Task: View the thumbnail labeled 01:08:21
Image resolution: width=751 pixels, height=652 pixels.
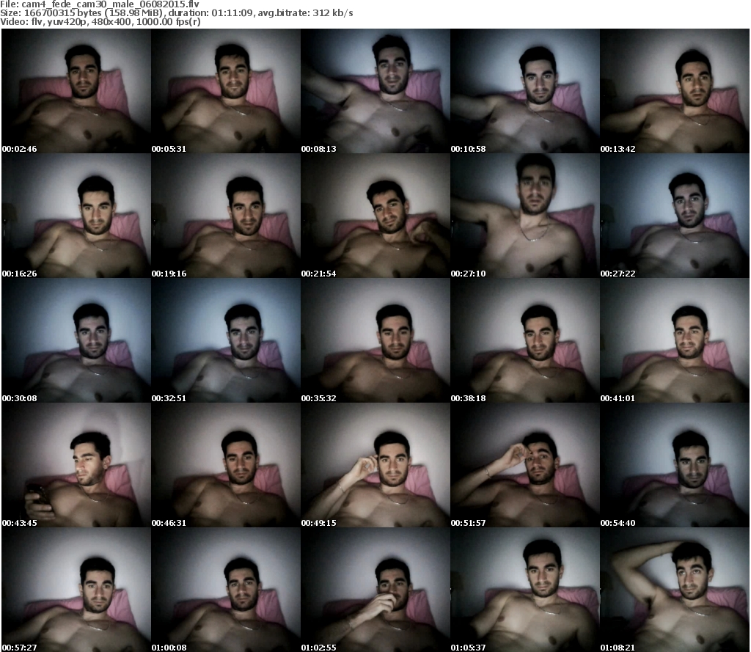Action: pyautogui.click(x=675, y=590)
